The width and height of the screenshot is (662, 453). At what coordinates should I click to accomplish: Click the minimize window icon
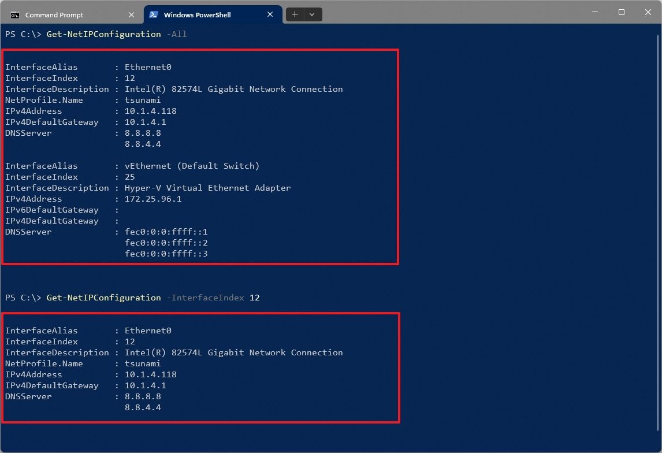pos(594,12)
